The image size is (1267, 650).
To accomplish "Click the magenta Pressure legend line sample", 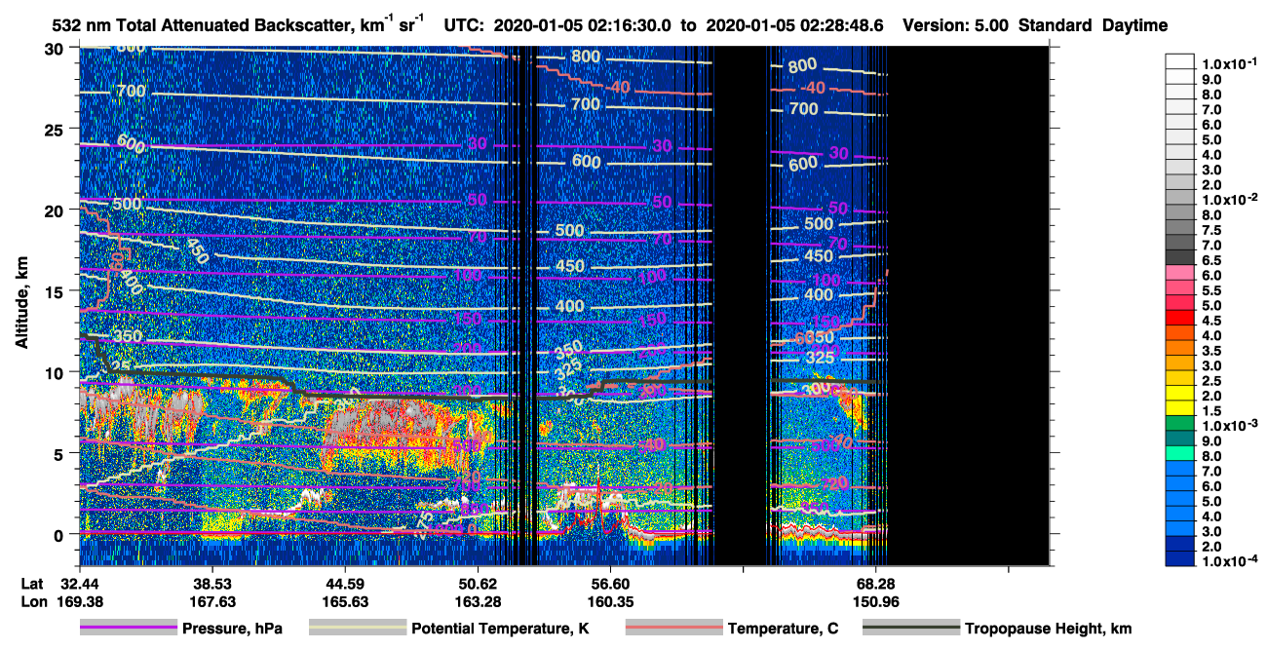I will coord(129,629).
